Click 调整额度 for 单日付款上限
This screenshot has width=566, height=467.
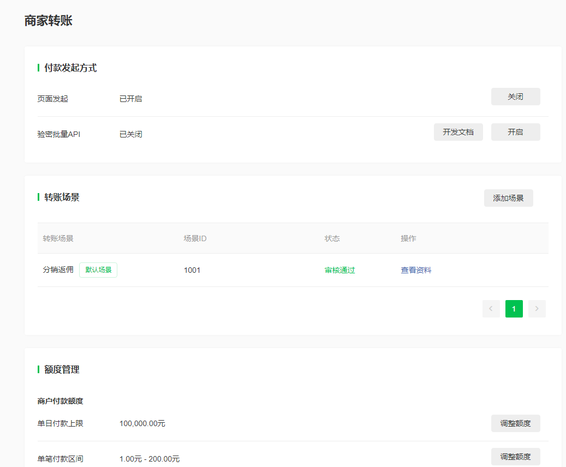tap(515, 423)
